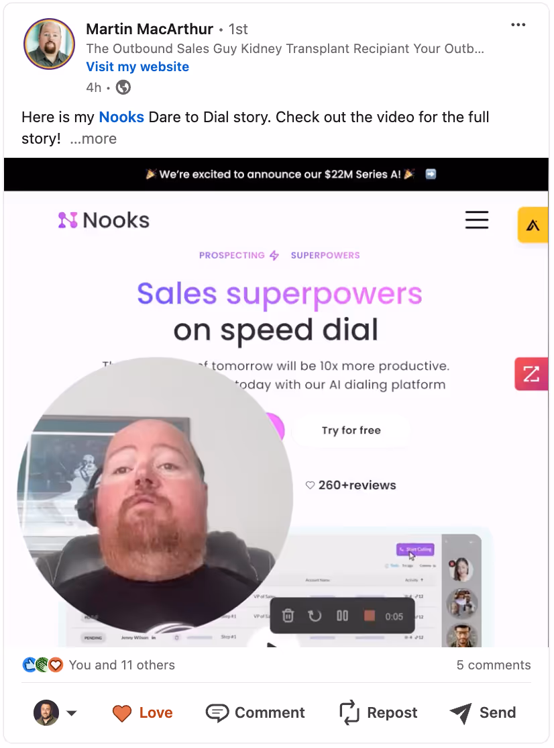
Task: Click the red Z side widget icon
Action: click(531, 373)
